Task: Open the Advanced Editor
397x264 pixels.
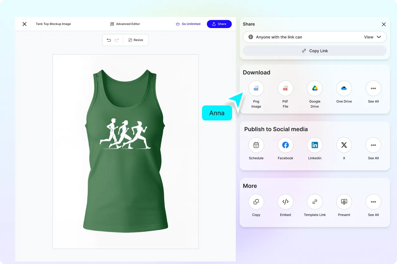Action: click(x=125, y=24)
